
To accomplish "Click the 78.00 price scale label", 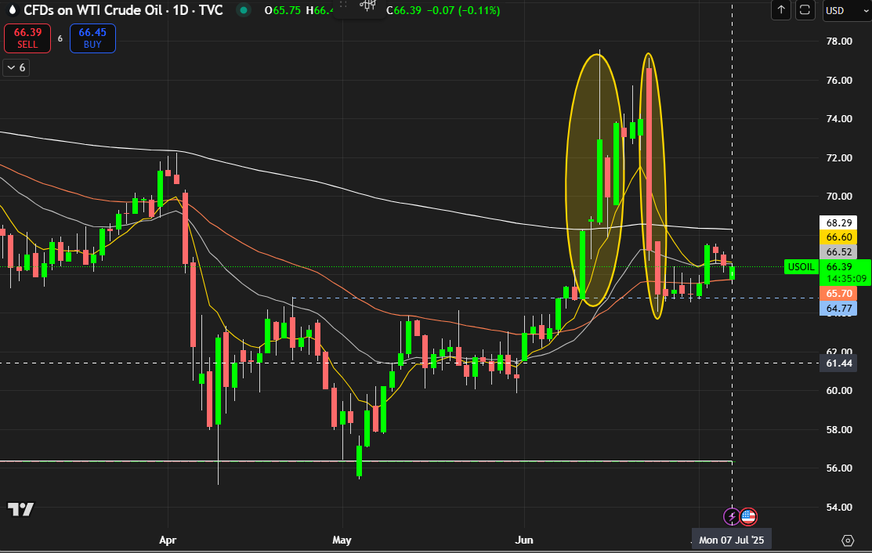I will point(838,42).
